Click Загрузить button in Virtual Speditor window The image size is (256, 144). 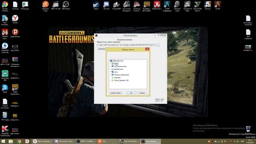point(102,49)
